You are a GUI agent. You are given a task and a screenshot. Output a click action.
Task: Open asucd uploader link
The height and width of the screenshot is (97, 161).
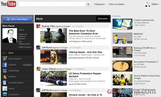71,84
